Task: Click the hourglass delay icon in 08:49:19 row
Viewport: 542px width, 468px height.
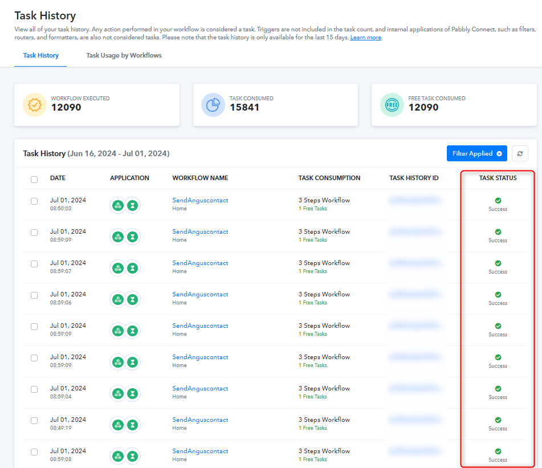Action: point(132,425)
